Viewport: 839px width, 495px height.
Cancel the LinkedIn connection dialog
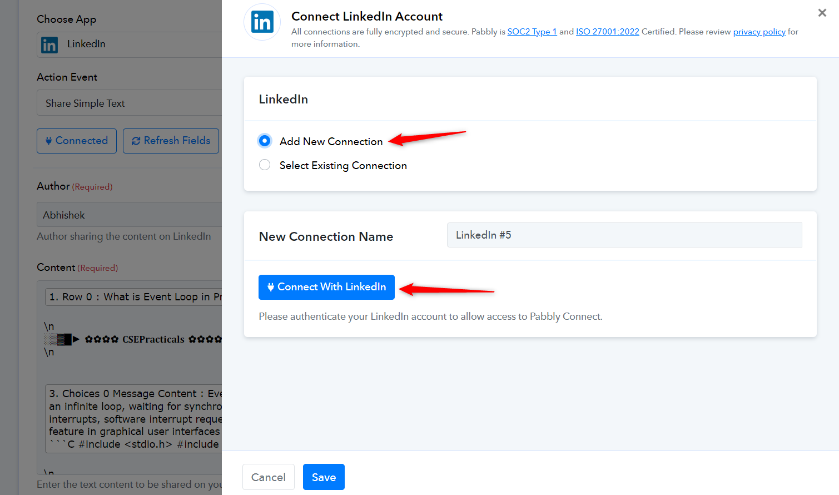click(269, 477)
